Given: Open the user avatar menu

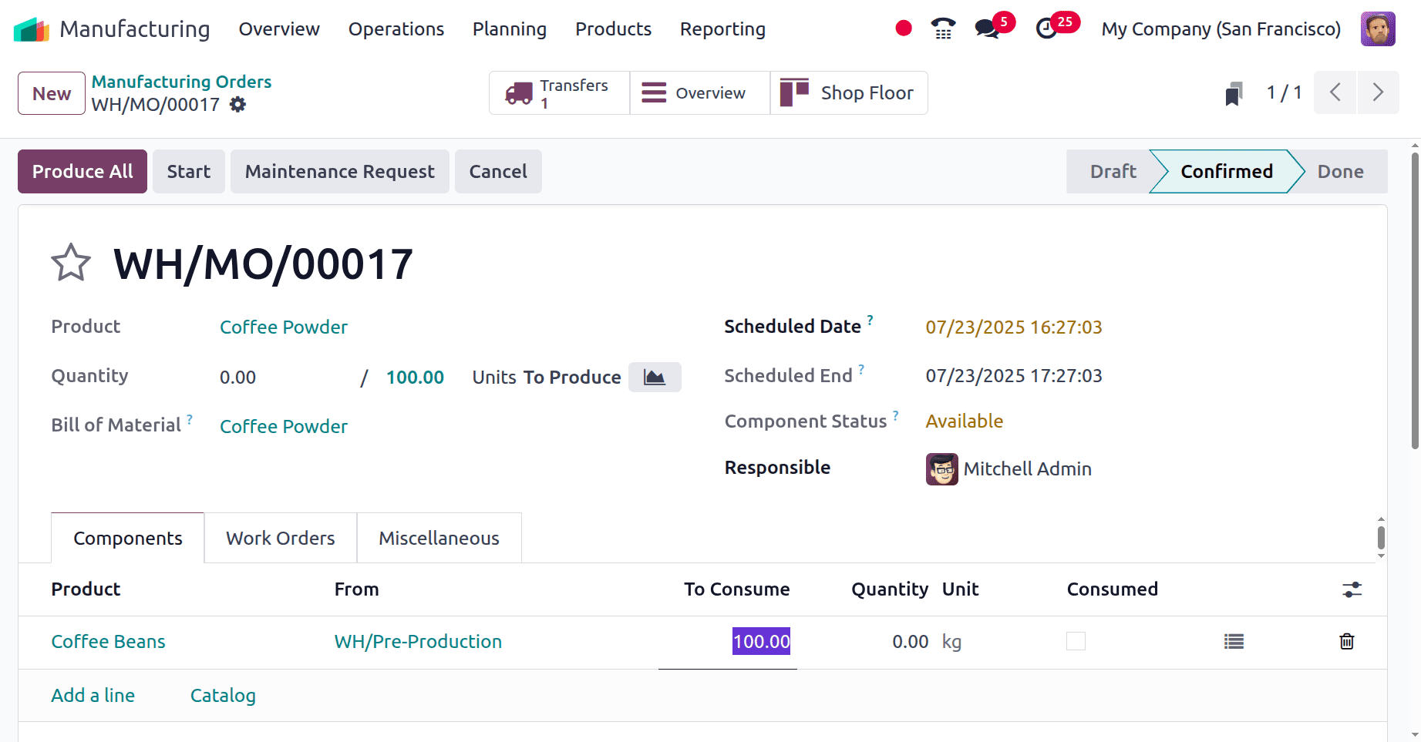Looking at the screenshot, I should click(1378, 29).
